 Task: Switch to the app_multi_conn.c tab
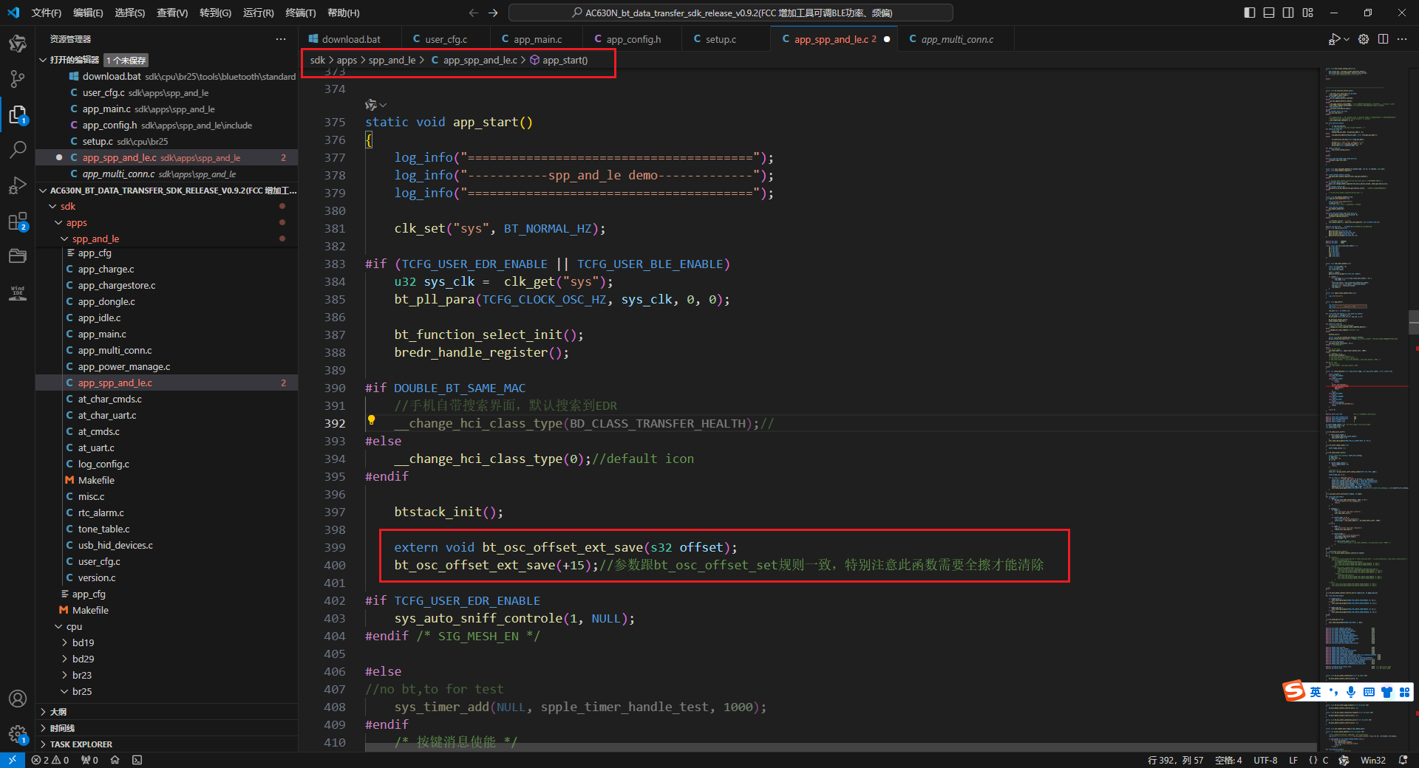pos(956,39)
